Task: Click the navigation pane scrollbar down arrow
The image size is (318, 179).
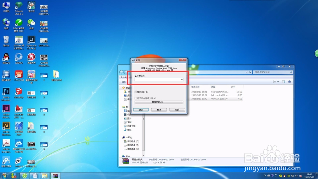Action: point(144,155)
